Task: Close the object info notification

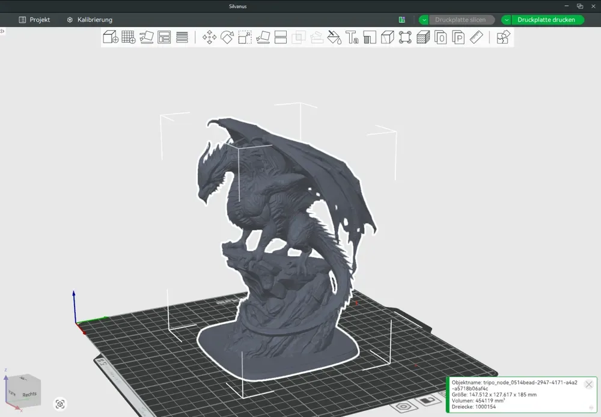Action: pos(589,384)
